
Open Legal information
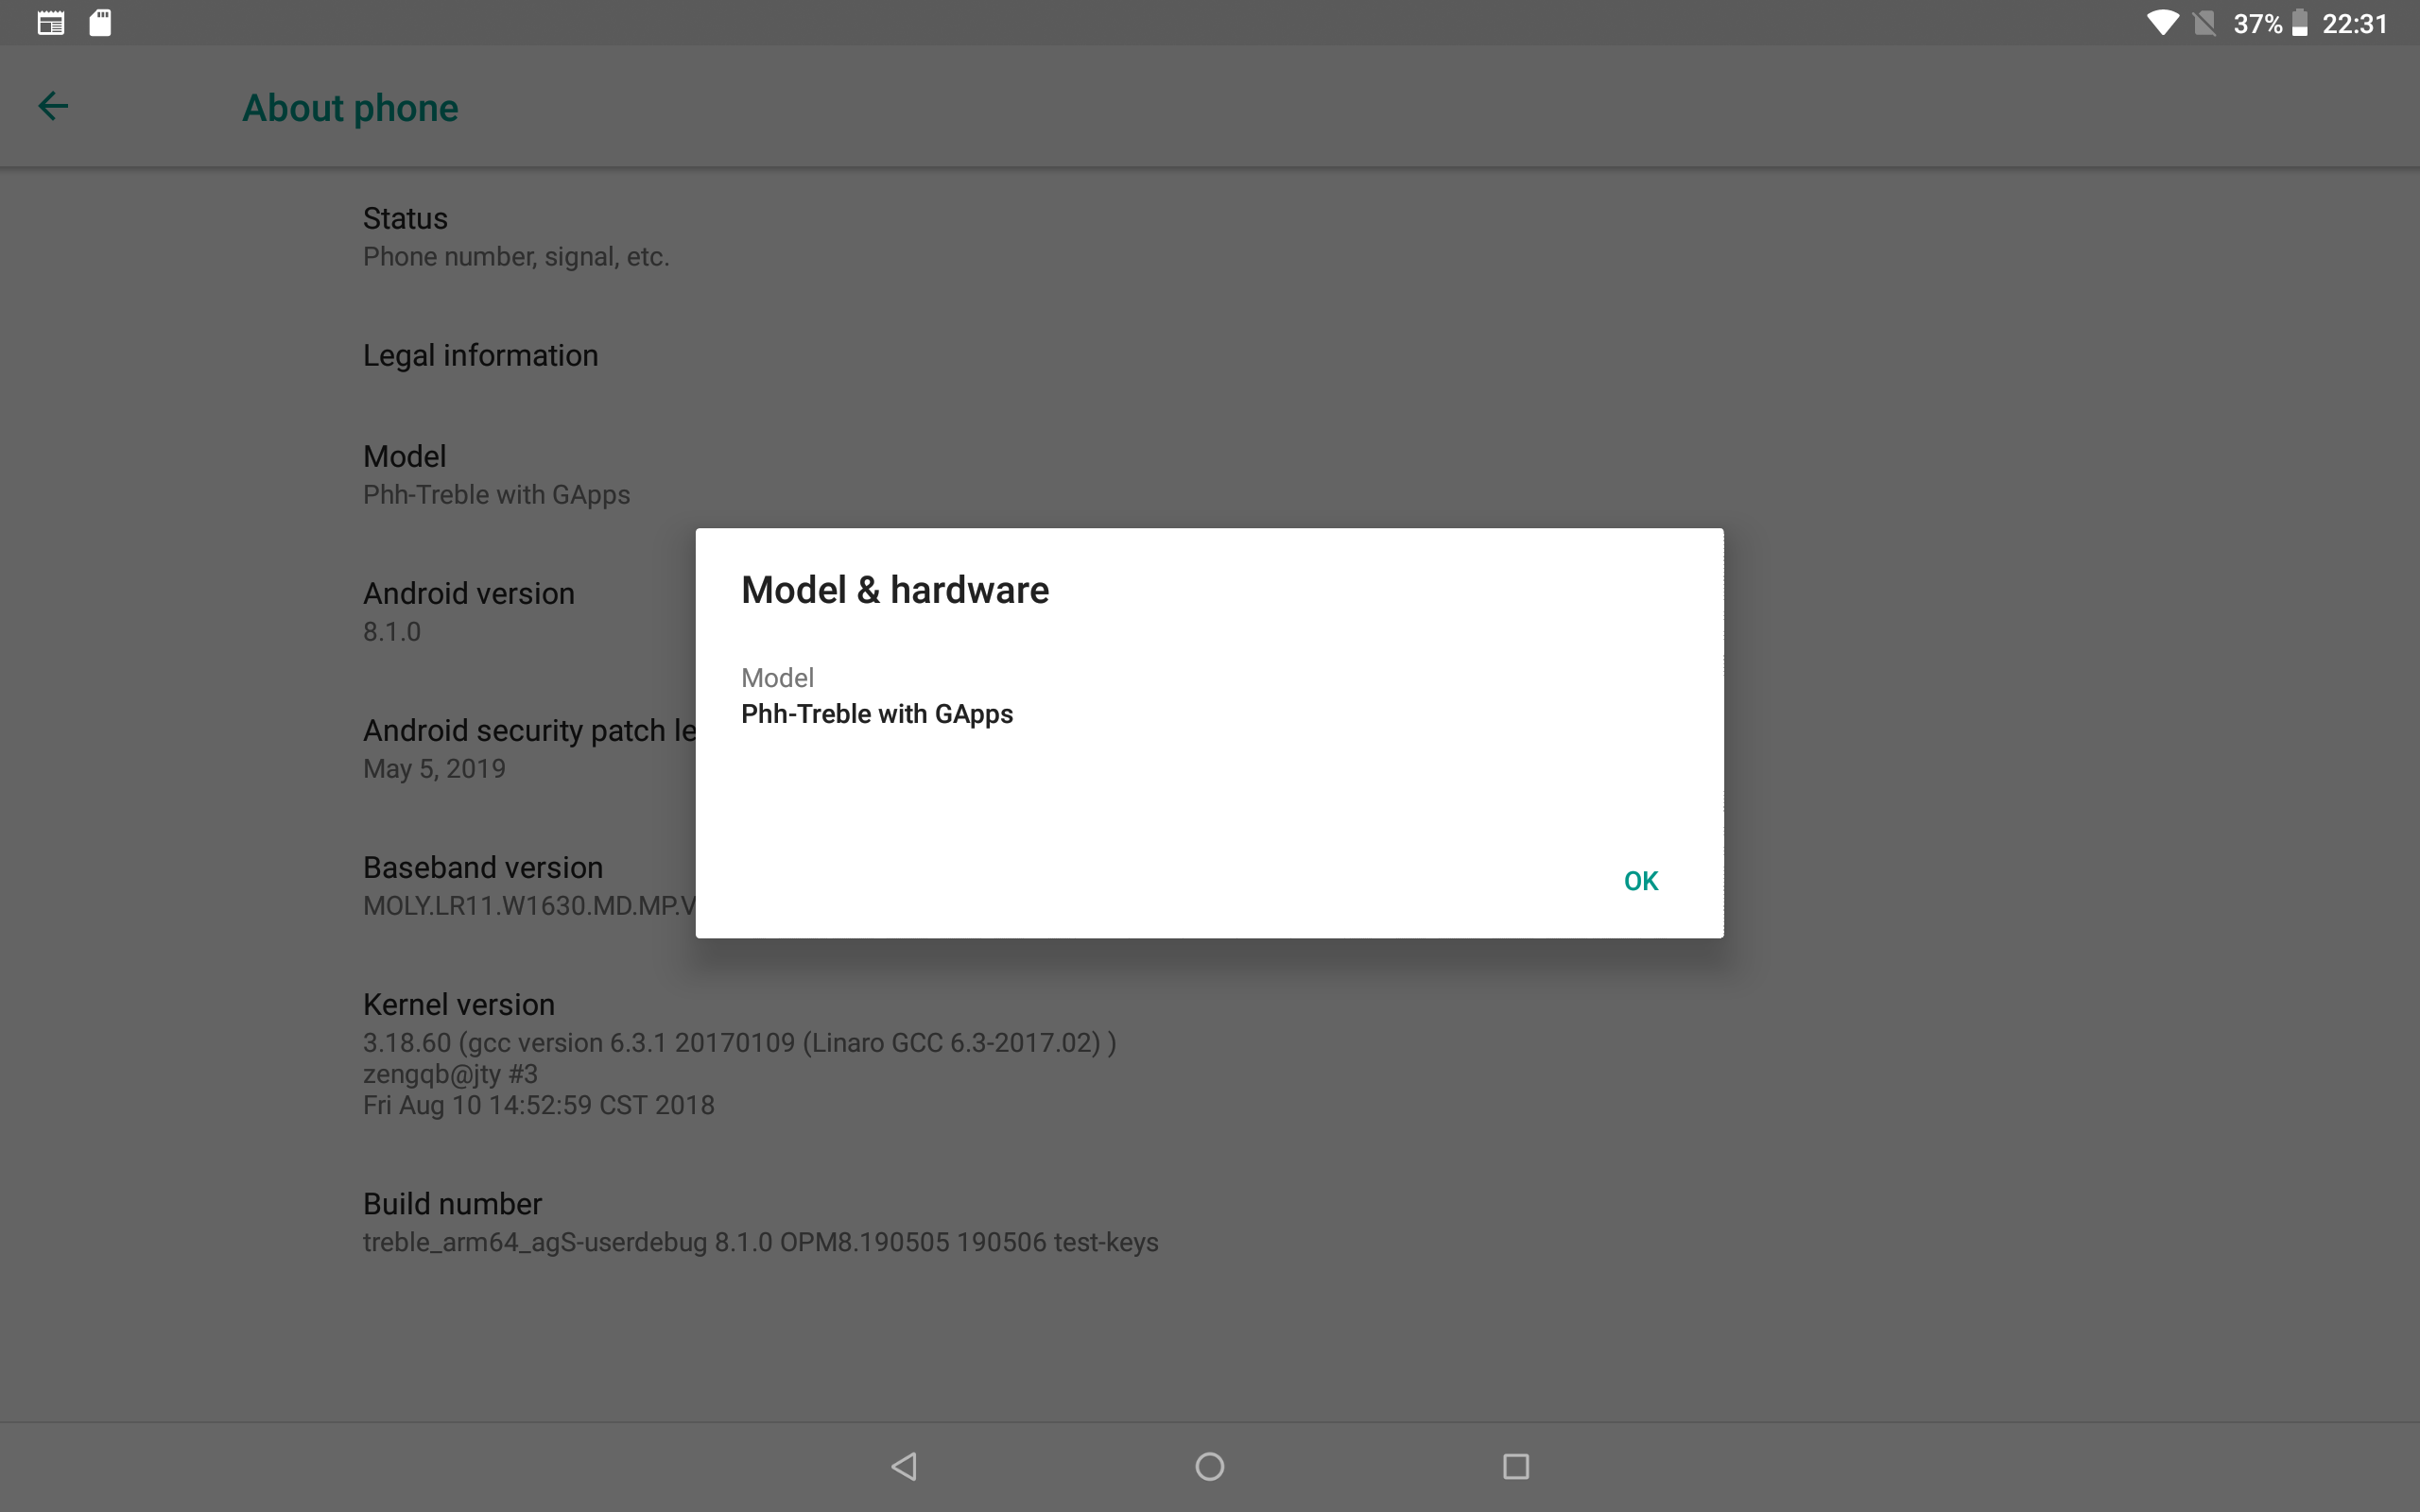tap(1210, 355)
